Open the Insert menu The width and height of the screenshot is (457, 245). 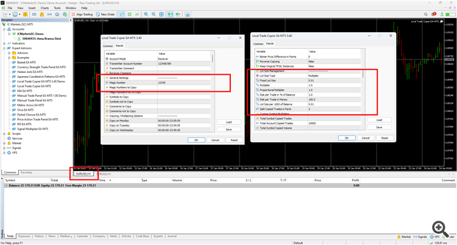pos(32,8)
